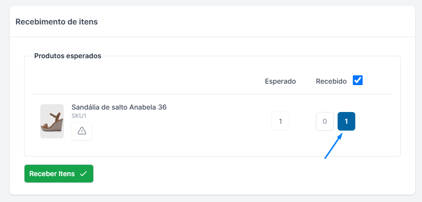This screenshot has height=202, width=422.
Task: Click the word Sandália in the product title
Action: [84, 107]
